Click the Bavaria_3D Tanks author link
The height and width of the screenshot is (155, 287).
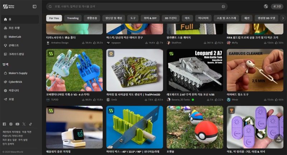181,100
